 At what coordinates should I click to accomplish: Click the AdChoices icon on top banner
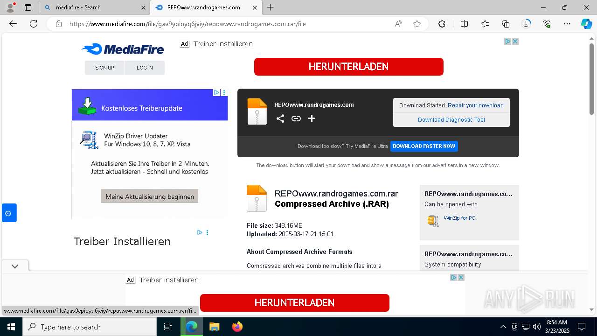pyautogui.click(x=508, y=41)
